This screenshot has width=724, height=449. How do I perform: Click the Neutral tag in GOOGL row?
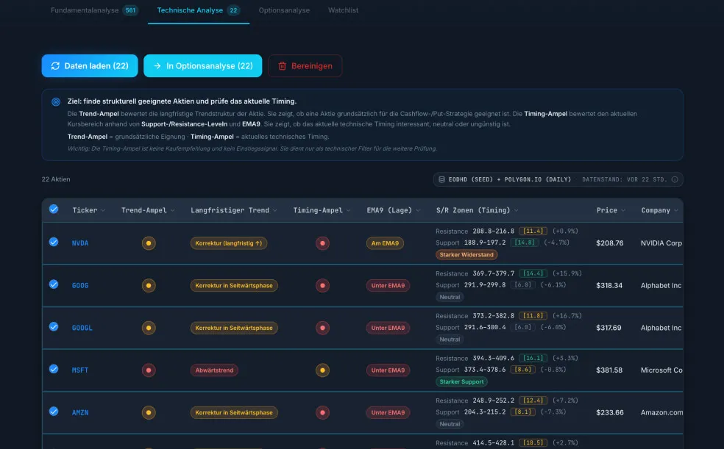pos(450,340)
